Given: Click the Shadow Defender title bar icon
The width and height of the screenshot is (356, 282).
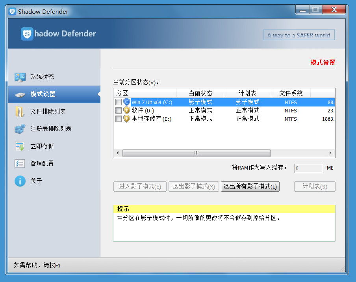Looking at the screenshot, I should click(x=12, y=11).
